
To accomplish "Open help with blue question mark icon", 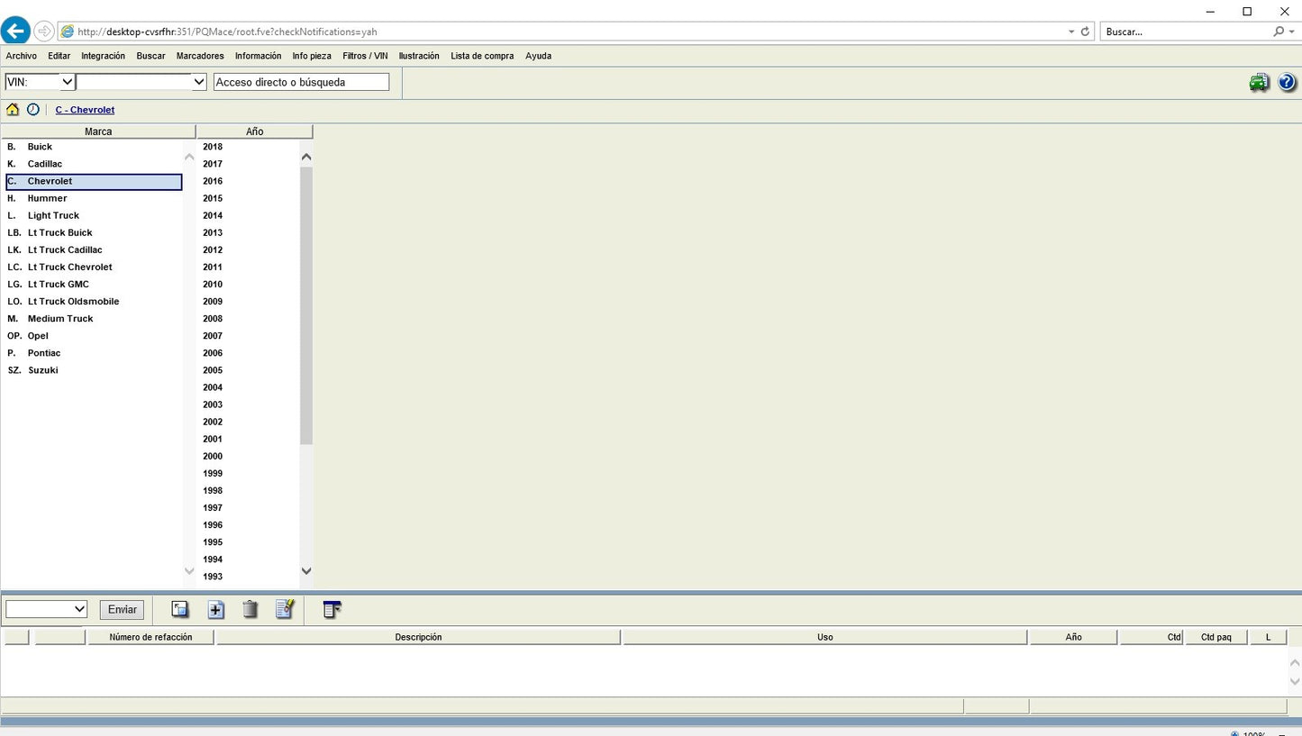I will (x=1287, y=83).
